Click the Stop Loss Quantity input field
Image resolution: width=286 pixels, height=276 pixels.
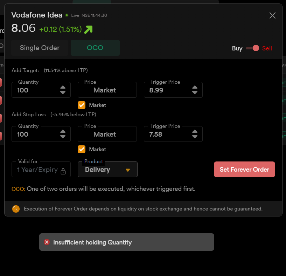35,134
